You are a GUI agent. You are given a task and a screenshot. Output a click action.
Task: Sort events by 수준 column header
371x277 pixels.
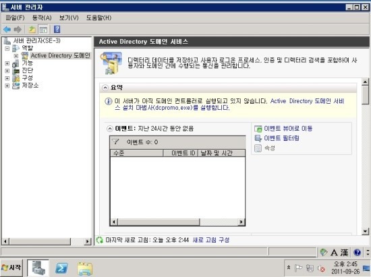137,153
